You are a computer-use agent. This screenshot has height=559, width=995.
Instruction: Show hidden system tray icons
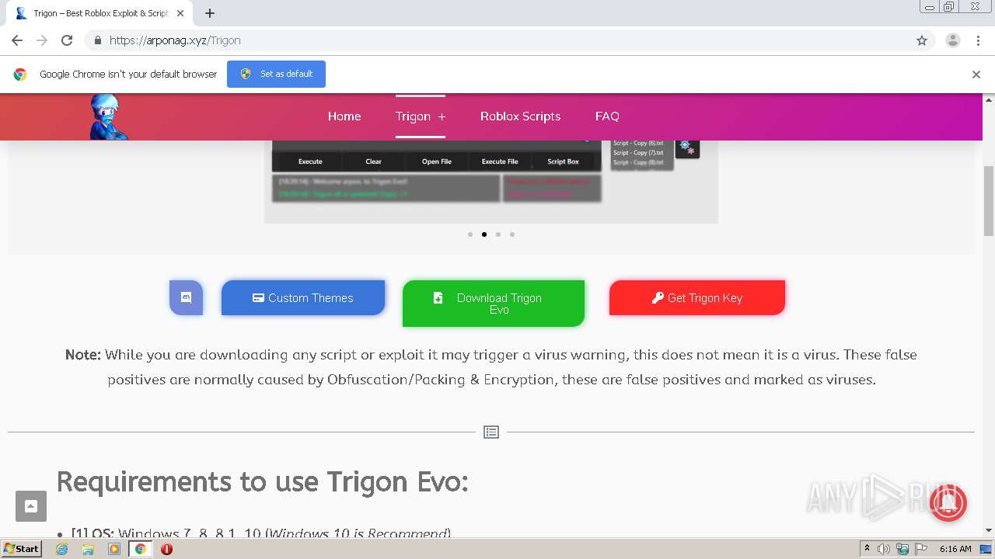[867, 548]
